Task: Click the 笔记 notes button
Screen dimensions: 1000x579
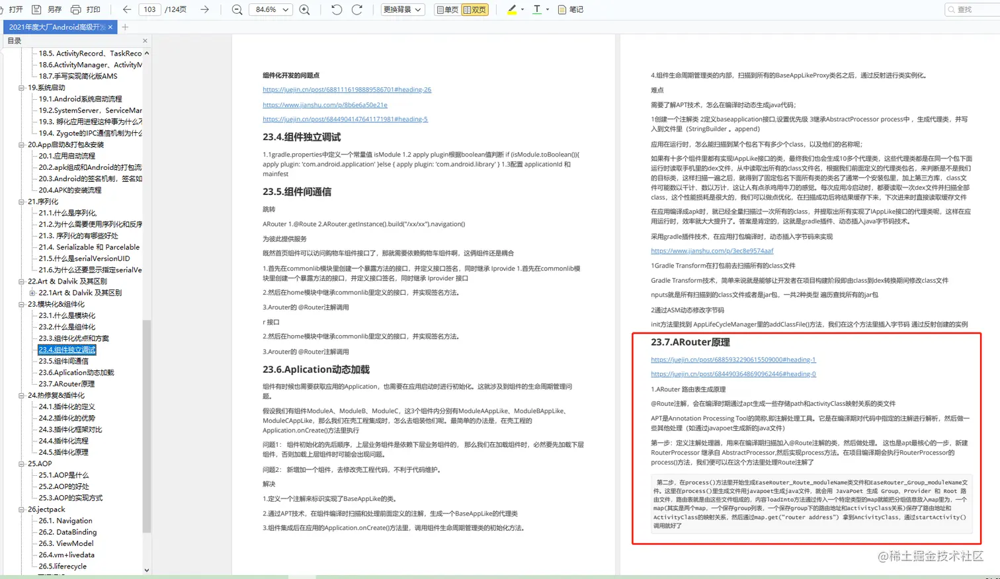Action: click(x=571, y=9)
